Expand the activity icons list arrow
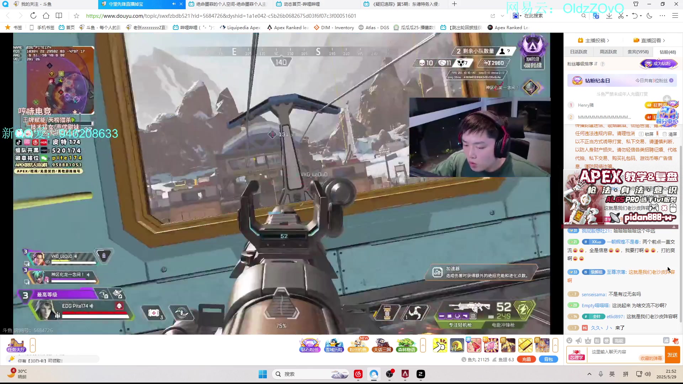 [x=423, y=345]
